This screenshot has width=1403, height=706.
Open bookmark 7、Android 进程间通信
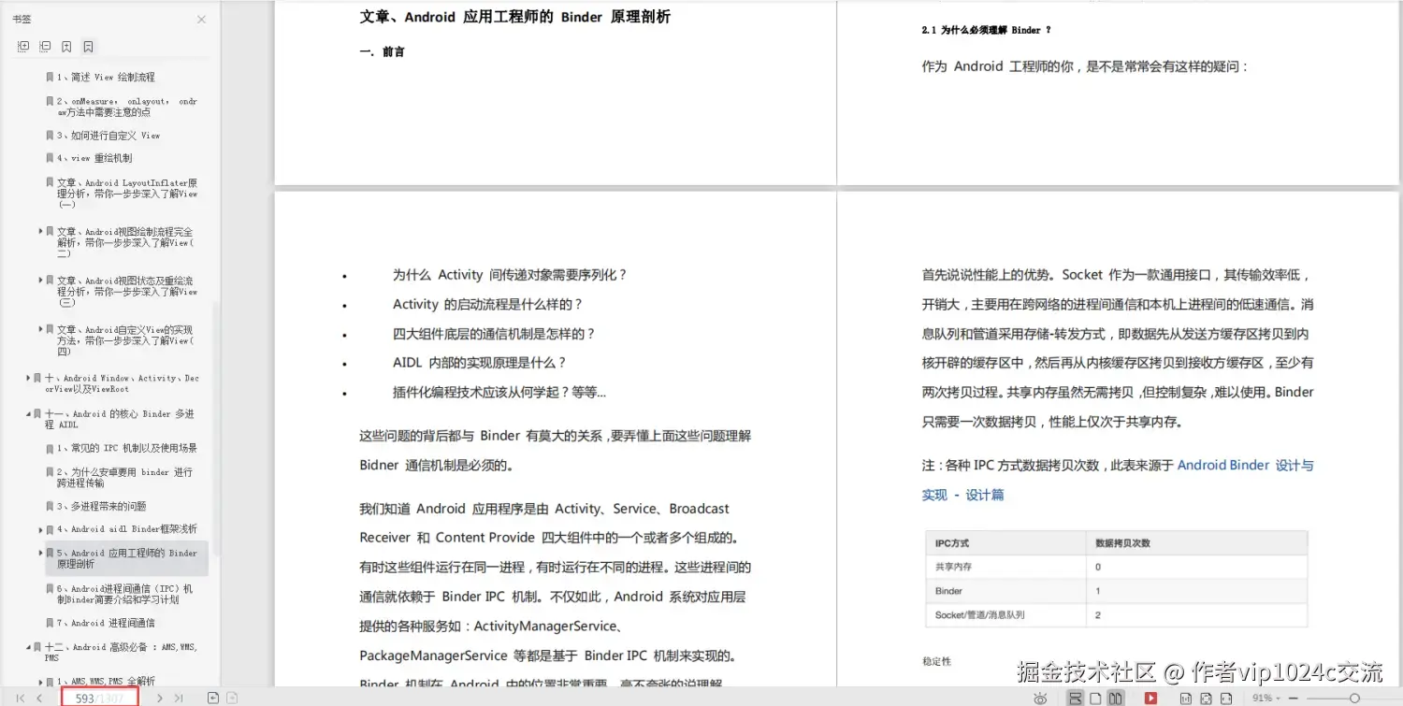(x=106, y=623)
